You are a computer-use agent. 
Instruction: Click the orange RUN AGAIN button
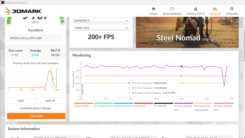[36, 116]
